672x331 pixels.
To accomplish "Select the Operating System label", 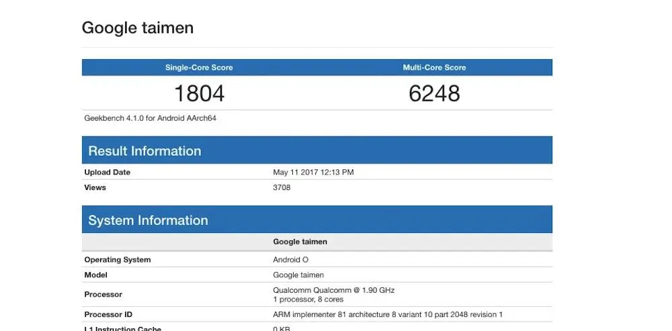I will [118, 259].
